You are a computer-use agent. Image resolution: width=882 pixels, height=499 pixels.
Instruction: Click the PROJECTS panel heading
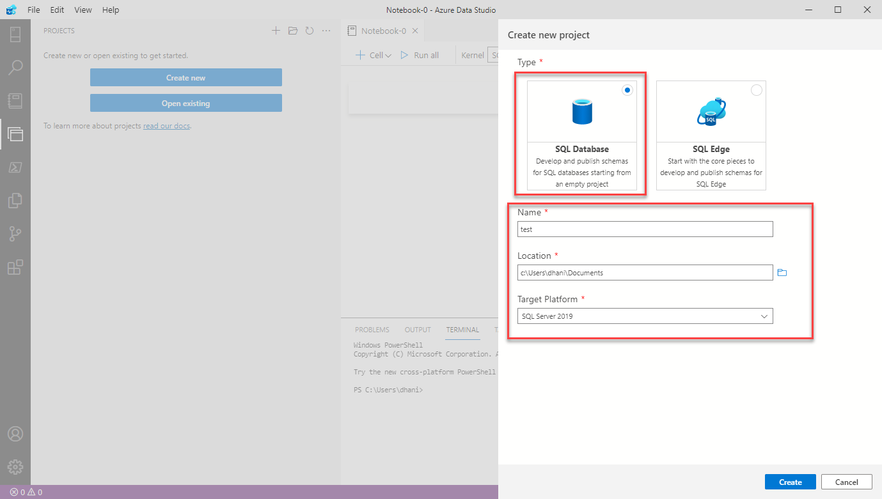click(x=59, y=31)
